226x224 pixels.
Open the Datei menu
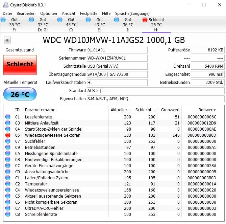7,14
